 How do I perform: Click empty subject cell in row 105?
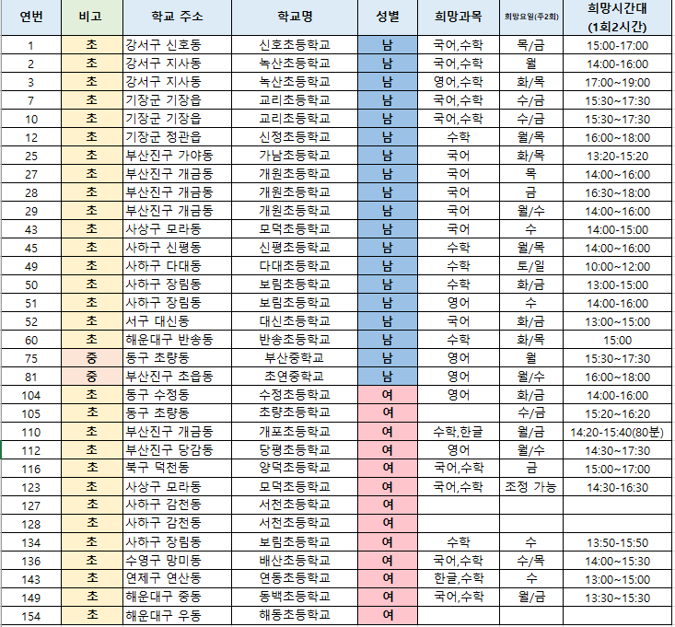(x=459, y=413)
